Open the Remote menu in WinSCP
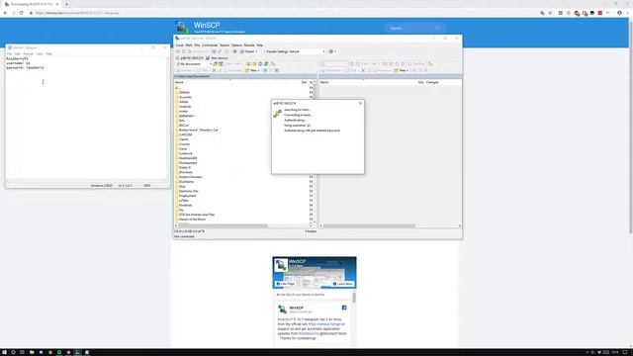 click(x=249, y=45)
